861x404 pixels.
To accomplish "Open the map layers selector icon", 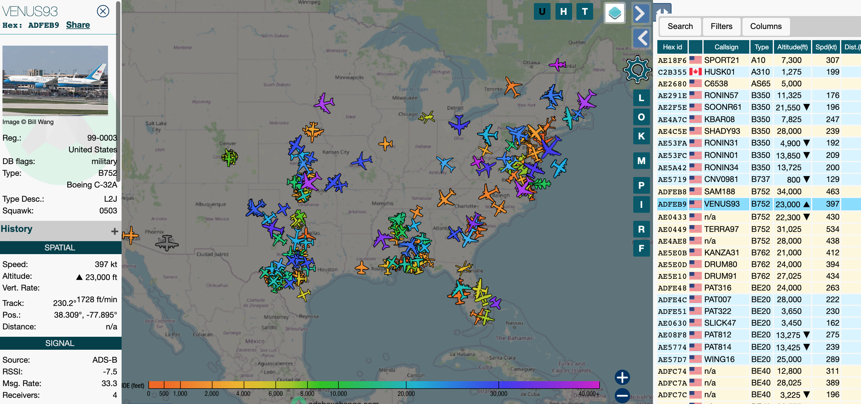I will pos(614,13).
